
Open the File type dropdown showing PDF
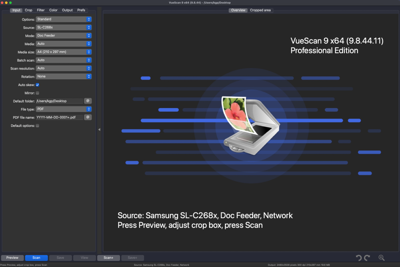coord(64,109)
